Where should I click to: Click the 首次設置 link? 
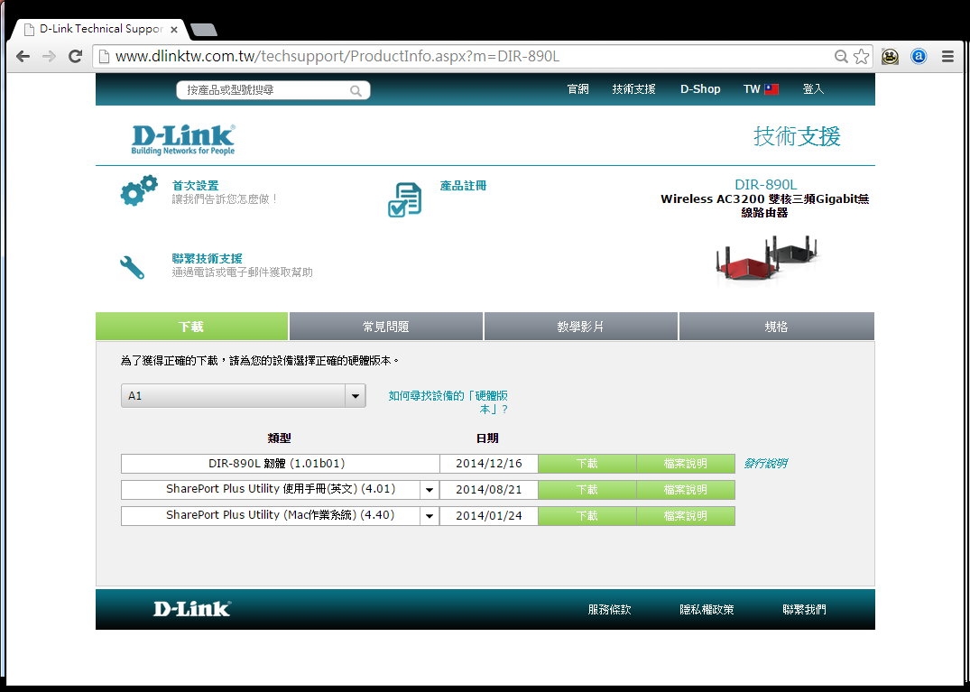click(x=196, y=186)
